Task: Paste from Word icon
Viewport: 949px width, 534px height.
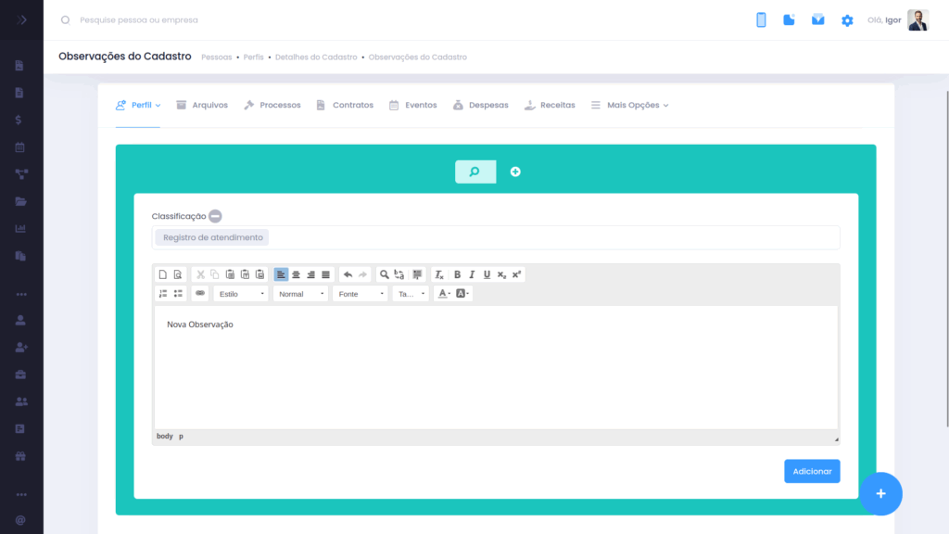Action: coord(259,274)
